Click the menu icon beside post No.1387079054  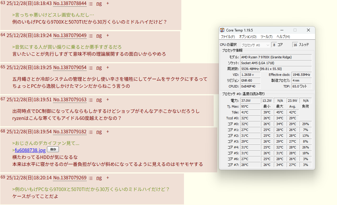coord(91,68)
